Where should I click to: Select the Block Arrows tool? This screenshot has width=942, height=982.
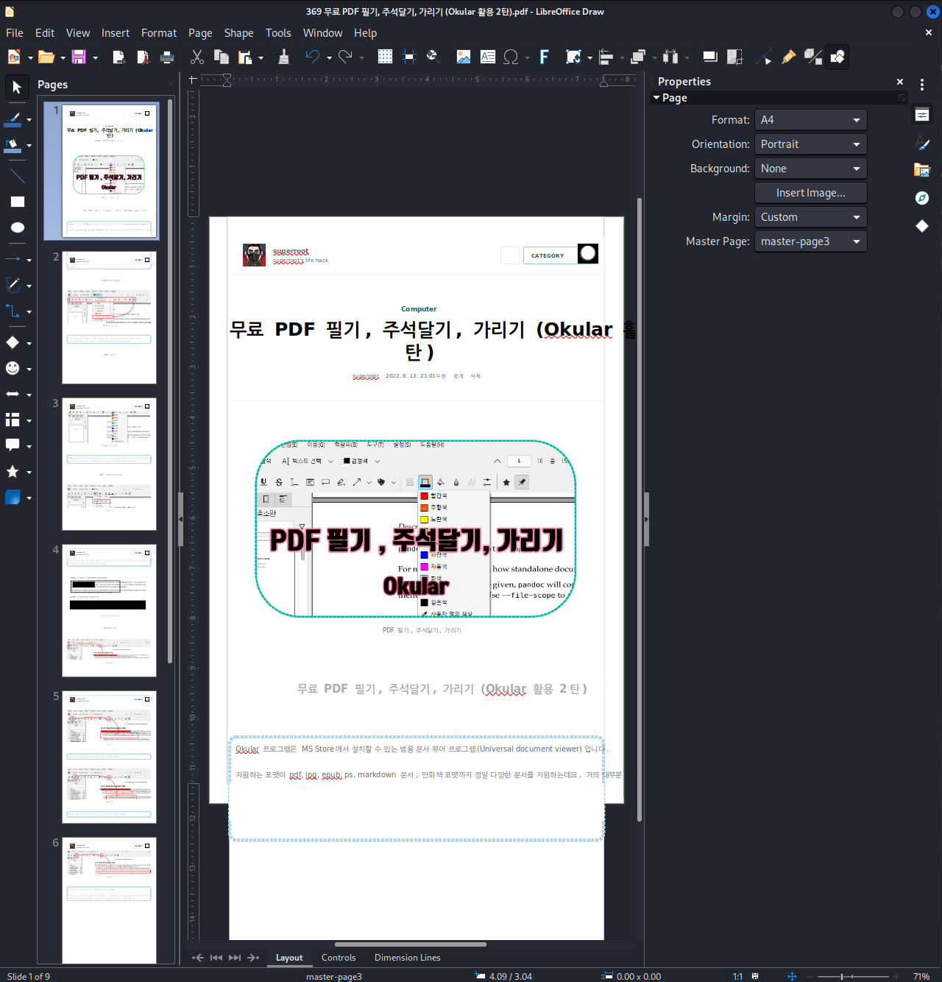13,394
